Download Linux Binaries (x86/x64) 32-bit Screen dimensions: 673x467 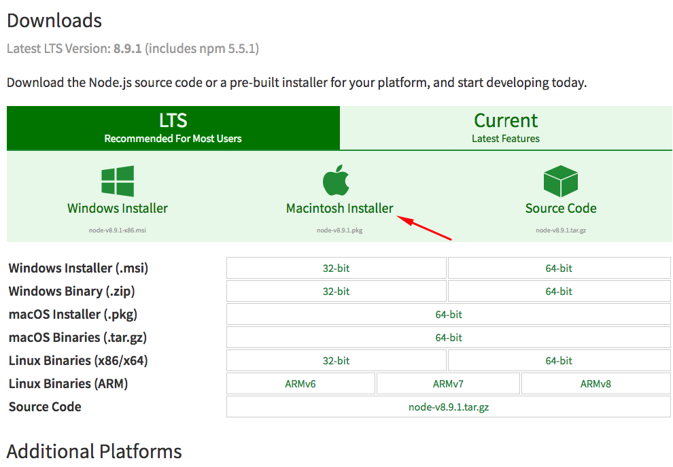(x=336, y=361)
